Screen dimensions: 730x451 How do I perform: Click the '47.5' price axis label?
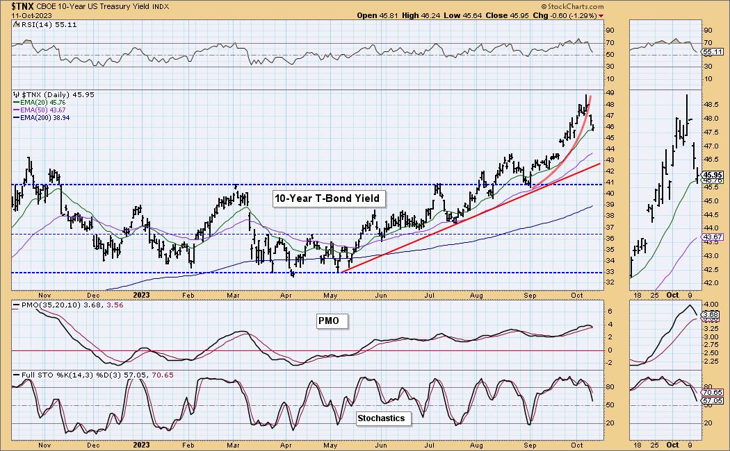711,133
